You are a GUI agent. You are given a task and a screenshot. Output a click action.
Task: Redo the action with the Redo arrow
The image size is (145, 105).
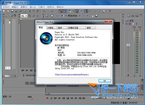52,11
